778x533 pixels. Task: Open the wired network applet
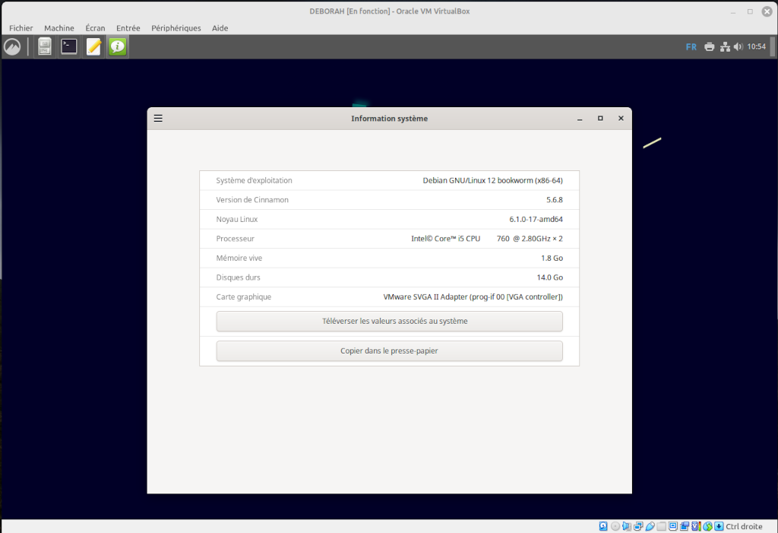coord(725,47)
